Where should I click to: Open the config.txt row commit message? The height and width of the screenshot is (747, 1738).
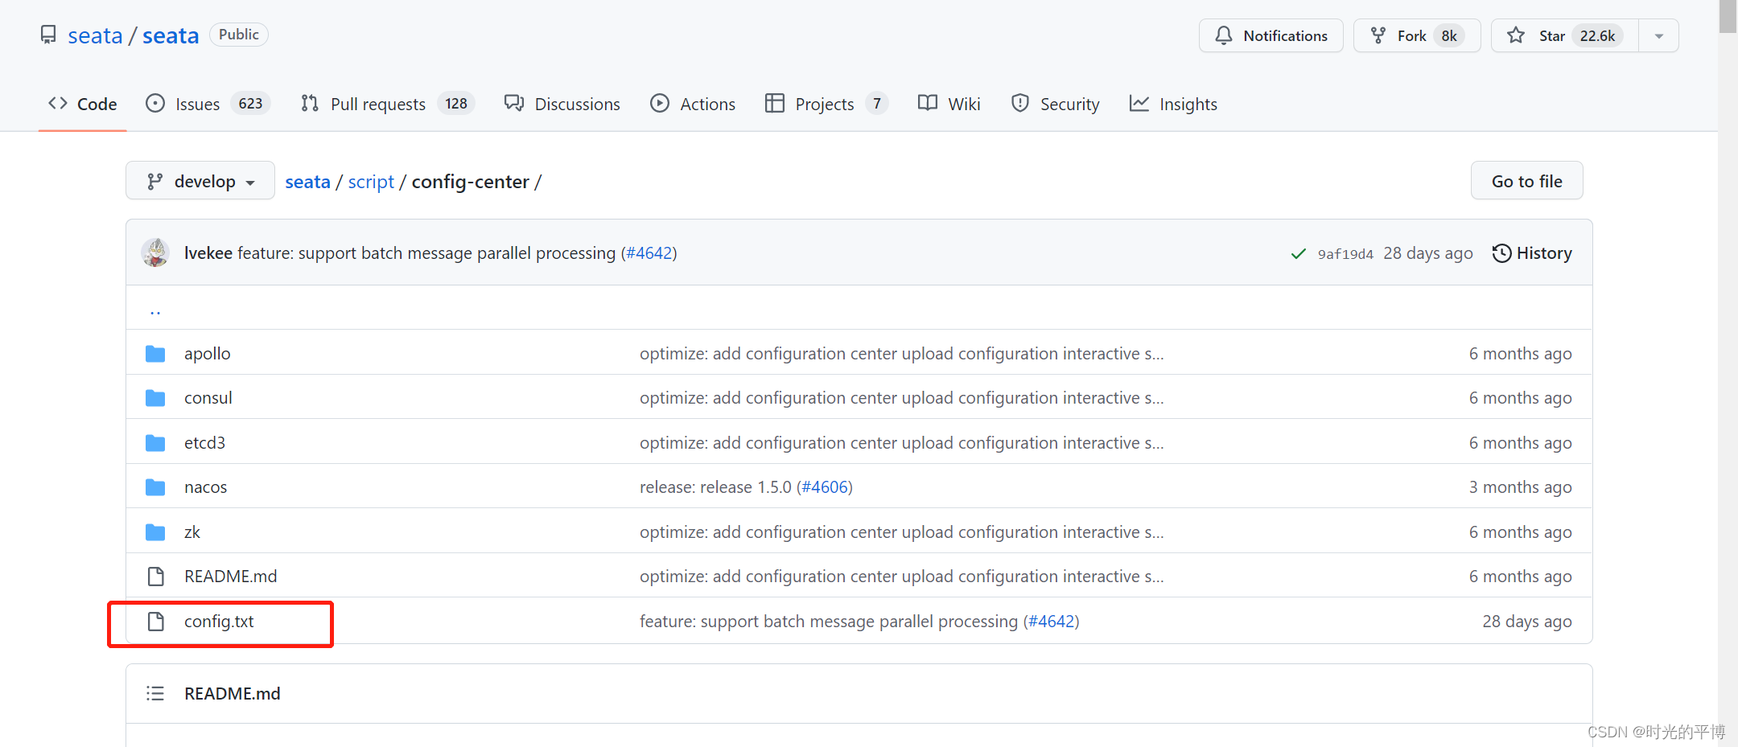pyautogui.click(x=829, y=621)
